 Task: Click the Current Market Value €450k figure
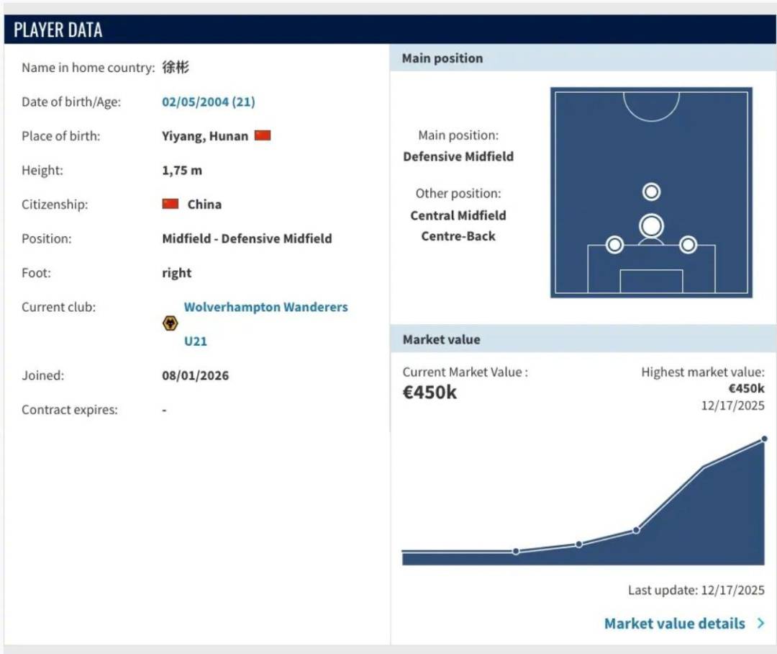point(430,392)
